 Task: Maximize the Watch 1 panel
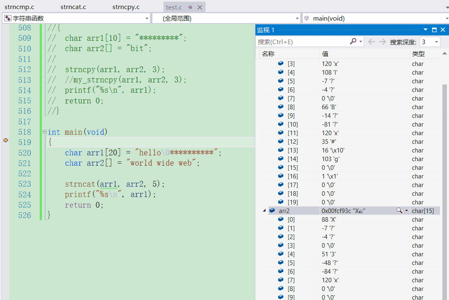[x=435, y=30]
